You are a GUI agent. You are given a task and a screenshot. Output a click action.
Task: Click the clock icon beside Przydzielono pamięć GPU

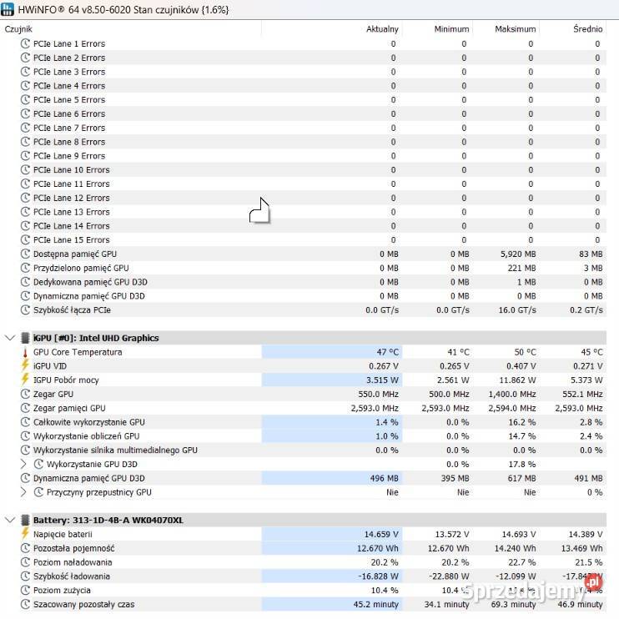coord(25,268)
